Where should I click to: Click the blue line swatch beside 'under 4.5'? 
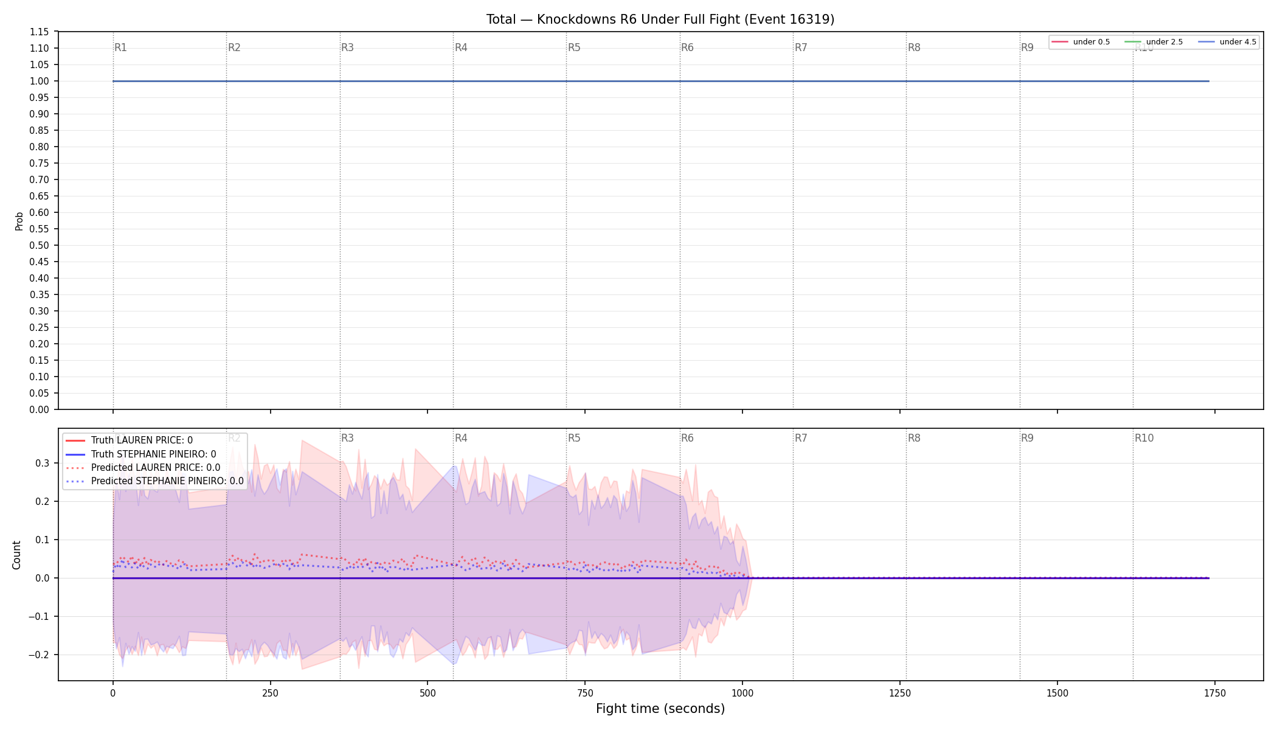[1206, 42]
